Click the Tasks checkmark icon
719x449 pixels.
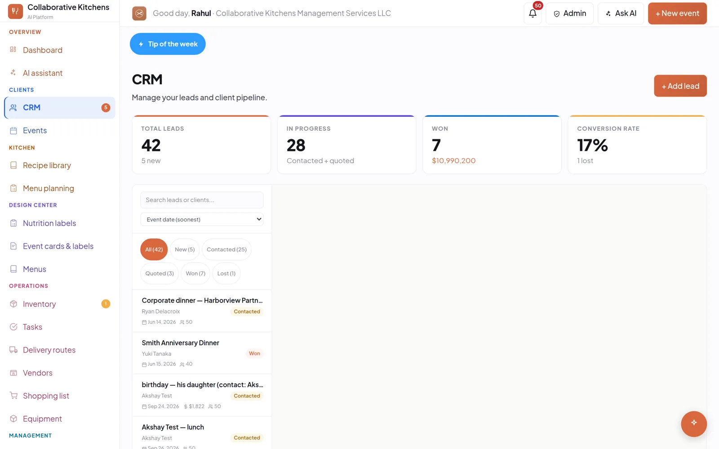(13, 327)
